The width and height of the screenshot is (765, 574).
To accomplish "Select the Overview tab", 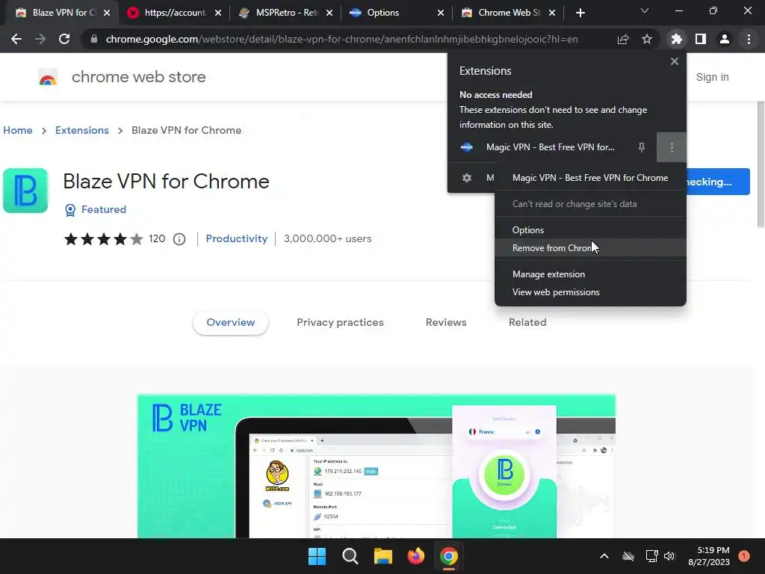I will 230,323.
